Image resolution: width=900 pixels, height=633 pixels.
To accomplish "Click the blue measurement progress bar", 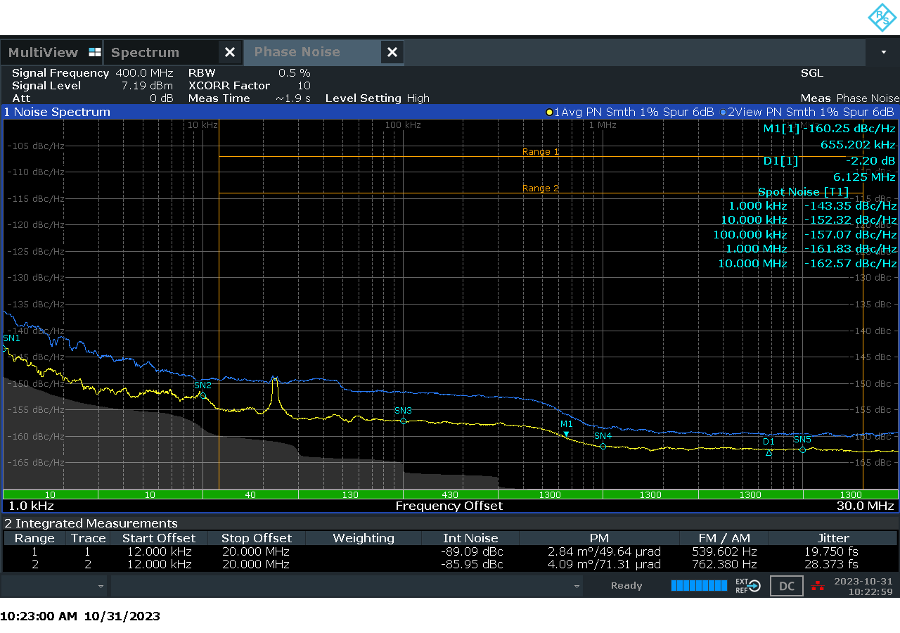I will [x=699, y=585].
